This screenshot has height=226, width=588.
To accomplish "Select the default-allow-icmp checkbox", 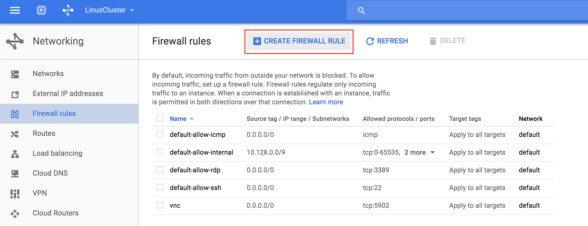I will (x=160, y=134).
